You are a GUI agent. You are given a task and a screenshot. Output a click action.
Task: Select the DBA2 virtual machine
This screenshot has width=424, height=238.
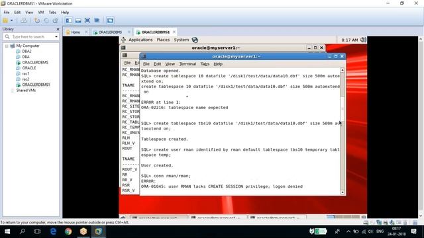[x=26, y=52]
